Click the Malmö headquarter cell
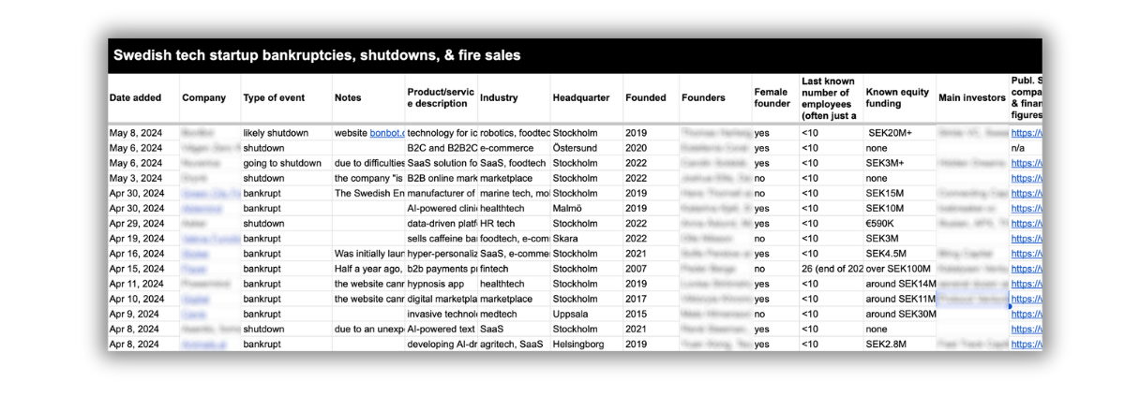 569,208
